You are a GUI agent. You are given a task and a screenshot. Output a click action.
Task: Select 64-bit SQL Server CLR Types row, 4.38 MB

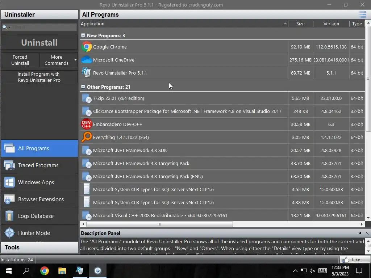(222, 202)
